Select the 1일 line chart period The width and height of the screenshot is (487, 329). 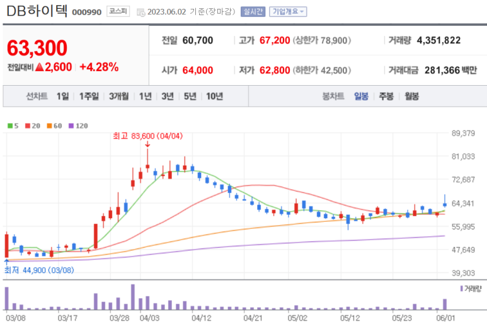tap(62, 96)
